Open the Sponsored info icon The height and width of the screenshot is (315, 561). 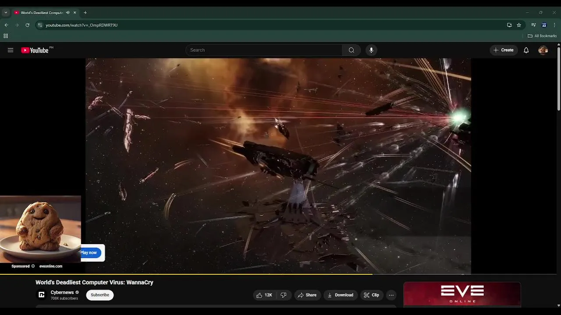33,266
